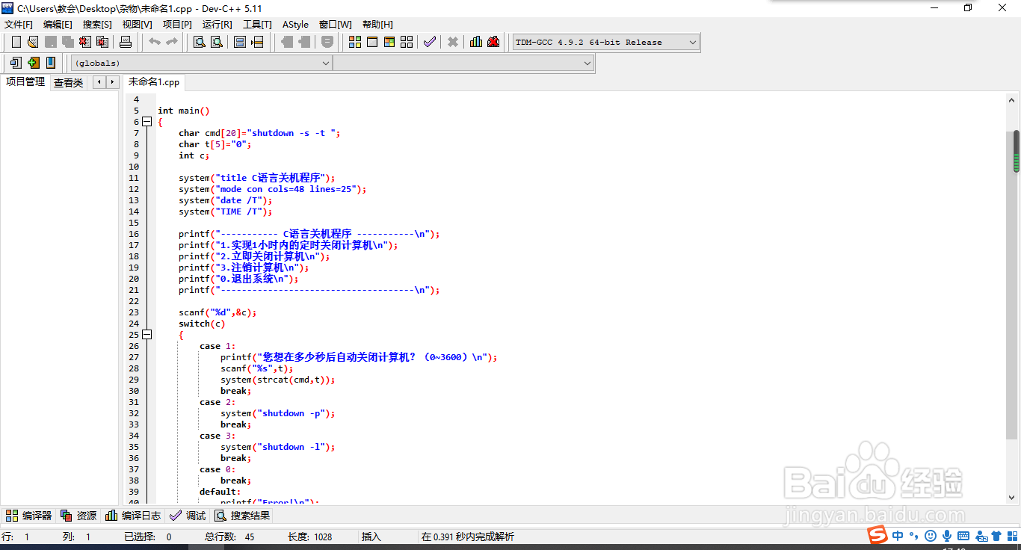Open the empty member function dropdown
The image size is (1021, 550).
coord(463,64)
